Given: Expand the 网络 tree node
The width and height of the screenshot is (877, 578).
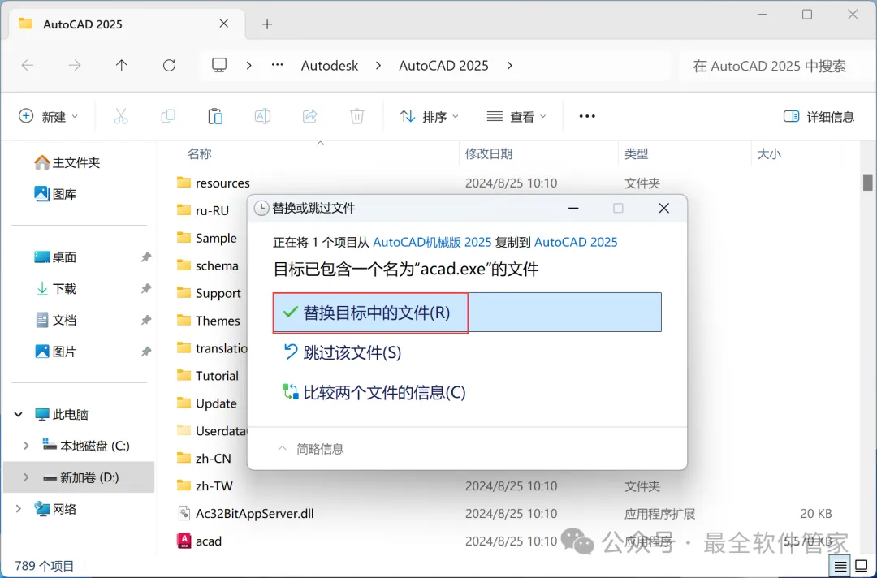Looking at the screenshot, I should pyautogui.click(x=19, y=509).
